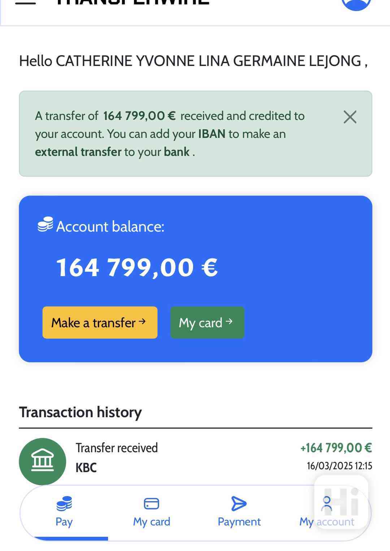Open the hamburger menu

click(25, 3)
